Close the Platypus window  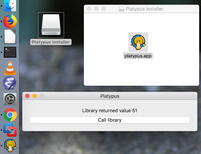[x=27, y=96]
